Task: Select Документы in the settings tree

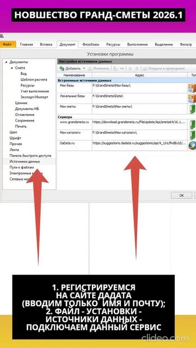Action: [x=19, y=62]
